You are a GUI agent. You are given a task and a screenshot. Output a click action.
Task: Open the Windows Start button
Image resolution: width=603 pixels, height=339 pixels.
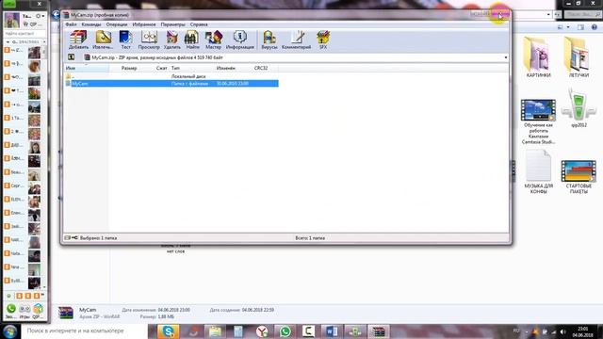[x=10, y=331]
